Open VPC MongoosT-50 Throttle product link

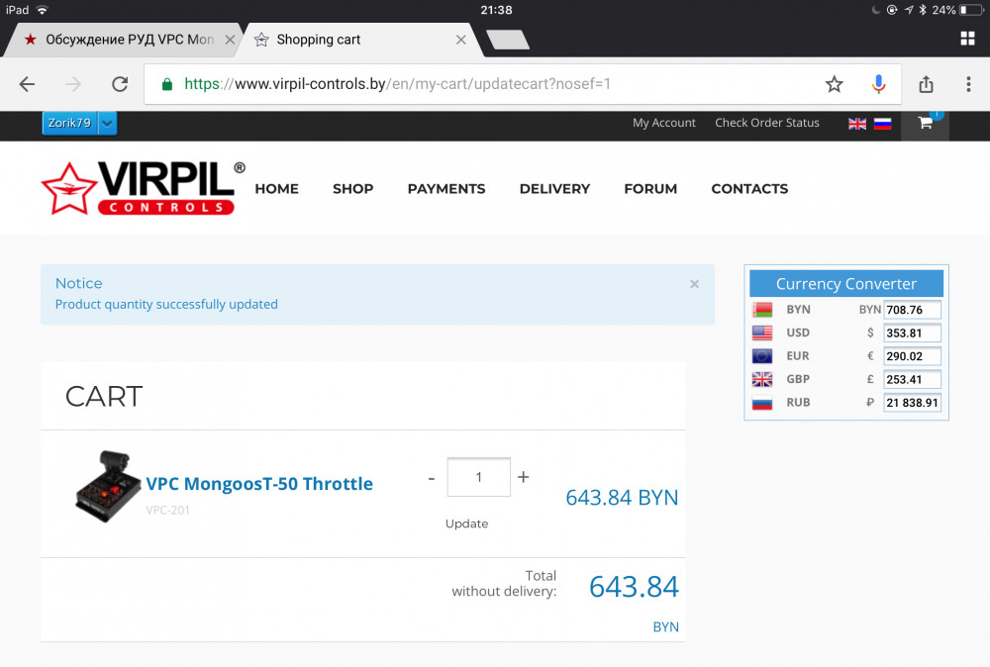click(259, 484)
